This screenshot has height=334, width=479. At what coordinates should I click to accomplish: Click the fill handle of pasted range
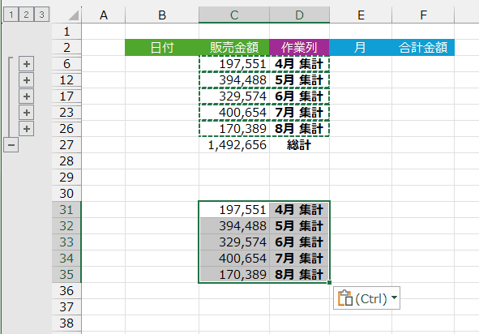point(329,283)
